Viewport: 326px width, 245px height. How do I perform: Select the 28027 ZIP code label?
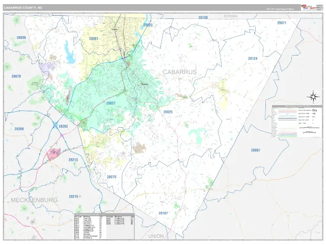point(111,103)
